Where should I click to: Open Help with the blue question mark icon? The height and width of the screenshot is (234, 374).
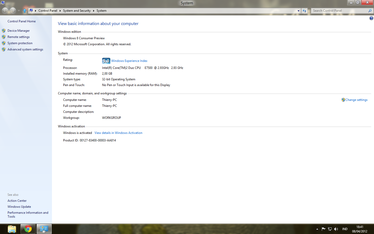pos(371,18)
